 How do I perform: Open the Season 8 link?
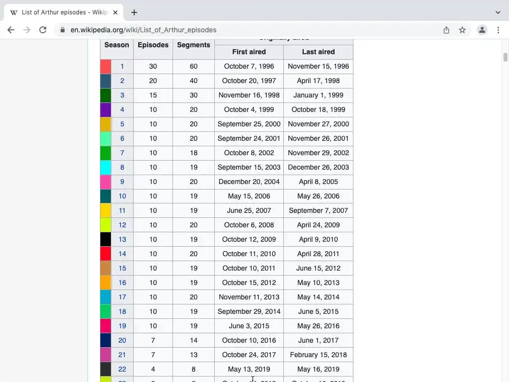tap(122, 167)
